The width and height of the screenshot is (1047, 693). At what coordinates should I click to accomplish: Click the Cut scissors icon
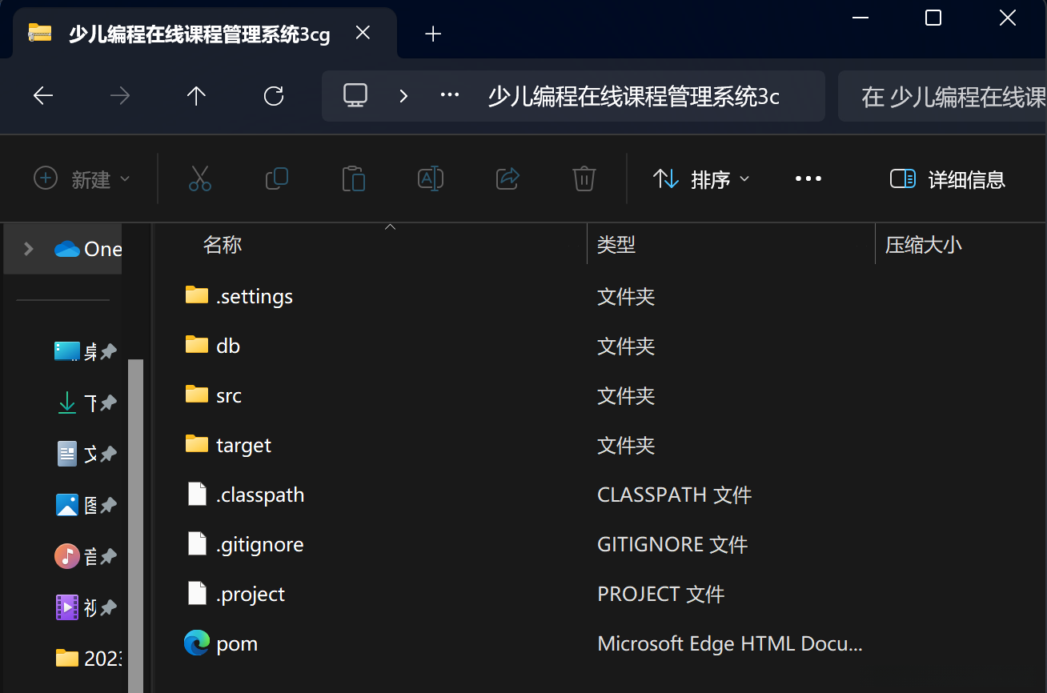[200, 178]
